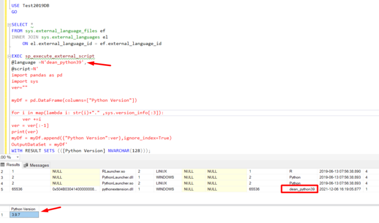The image size is (379, 223).
Task: Click the Python Version column header
Action: (x=25, y=209)
